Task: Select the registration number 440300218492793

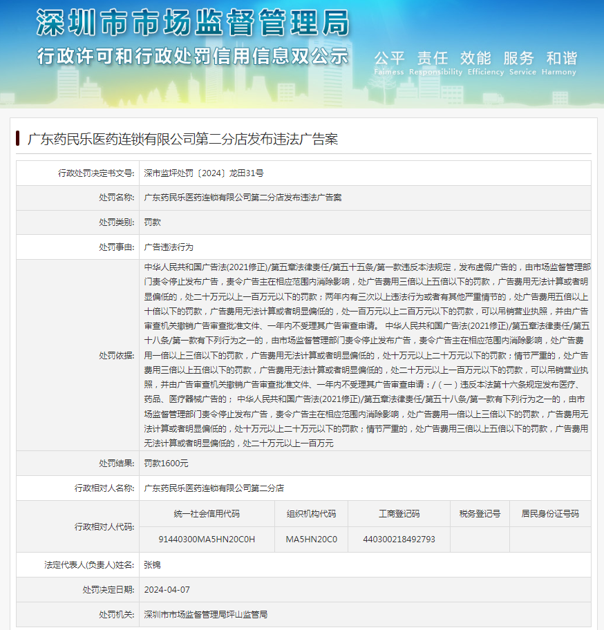Action: click(399, 540)
